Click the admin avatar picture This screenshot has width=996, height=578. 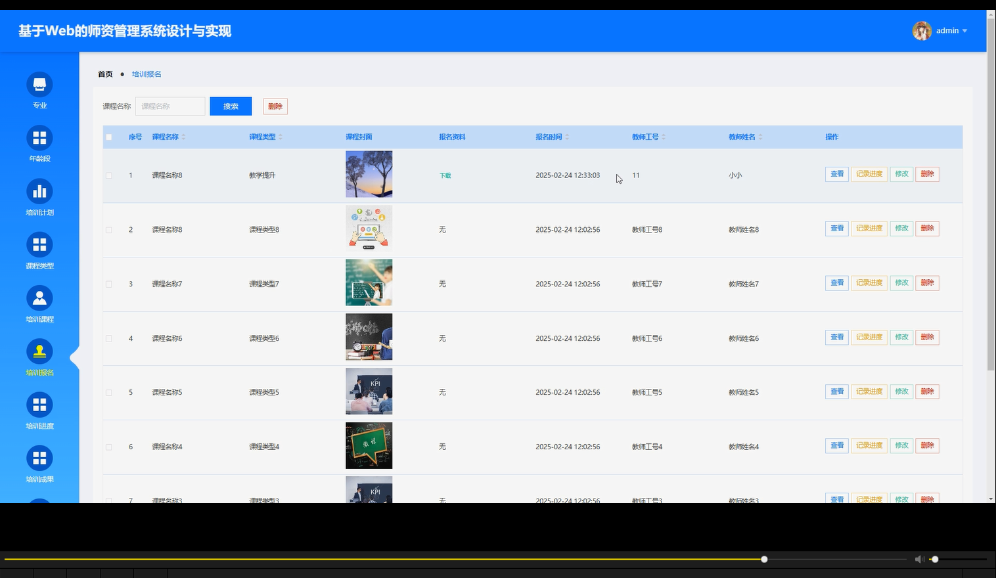point(922,31)
